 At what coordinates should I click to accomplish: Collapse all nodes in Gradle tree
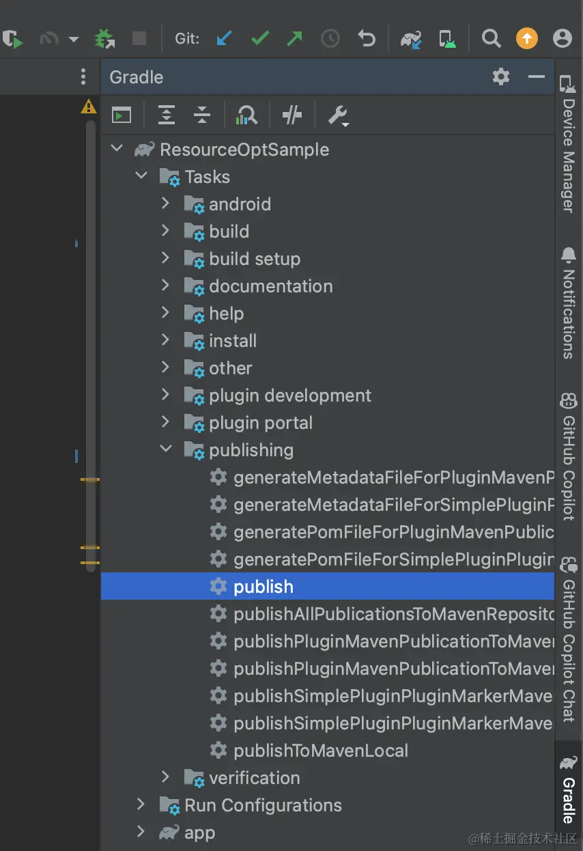pyautogui.click(x=202, y=115)
